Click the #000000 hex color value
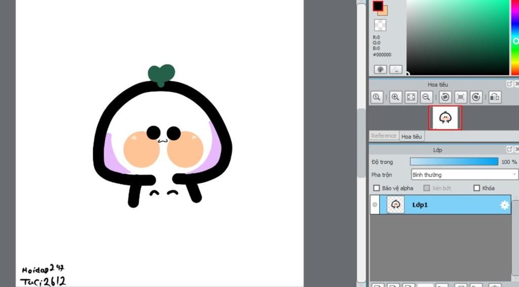519x287 pixels. click(x=382, y=55)
